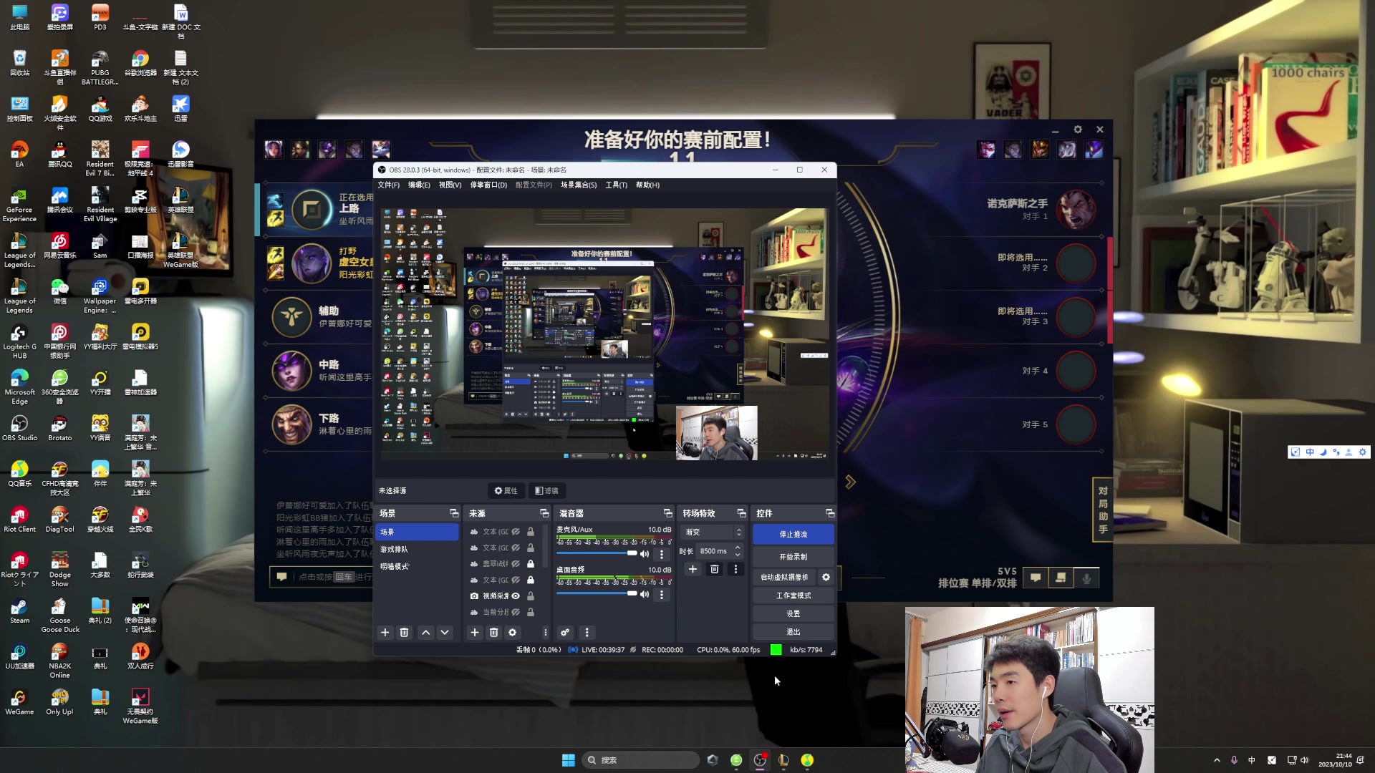Mute the 麦克风/Aux channel
Viewport: 1375px width, 773px height.
point(645,554)
